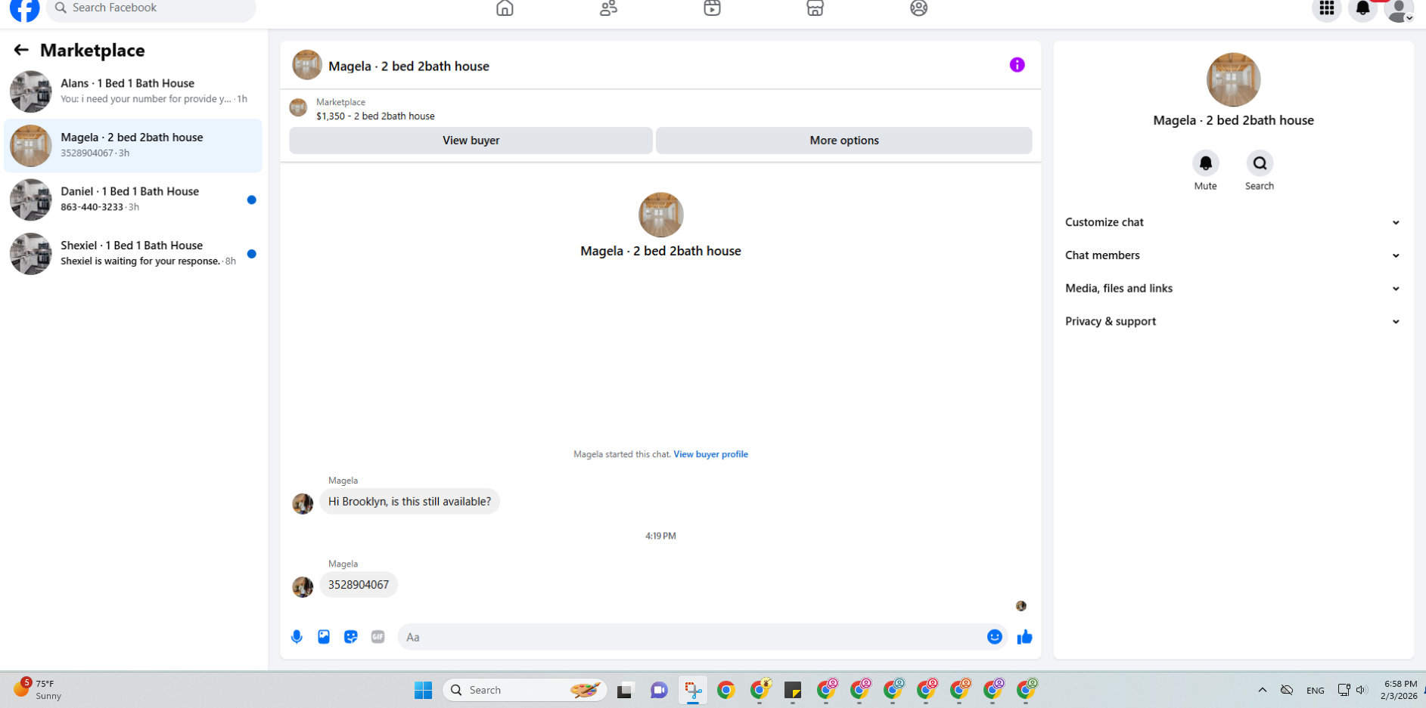Viewport: 1426px width, 708px height.
Task: Click the chat header avatar next to Magela
Action: [x=307, y=65]
